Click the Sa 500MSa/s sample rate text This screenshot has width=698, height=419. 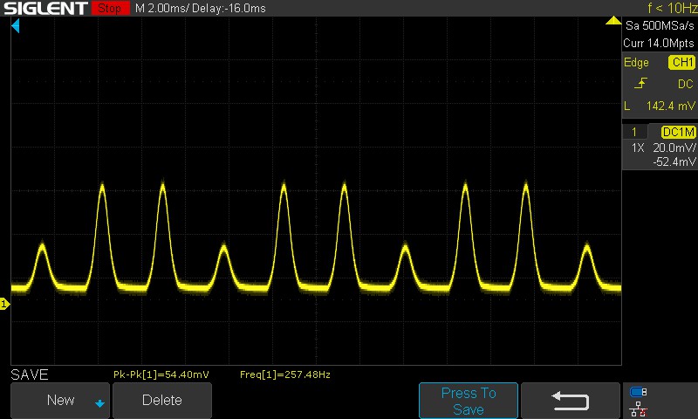coord(660,26)
